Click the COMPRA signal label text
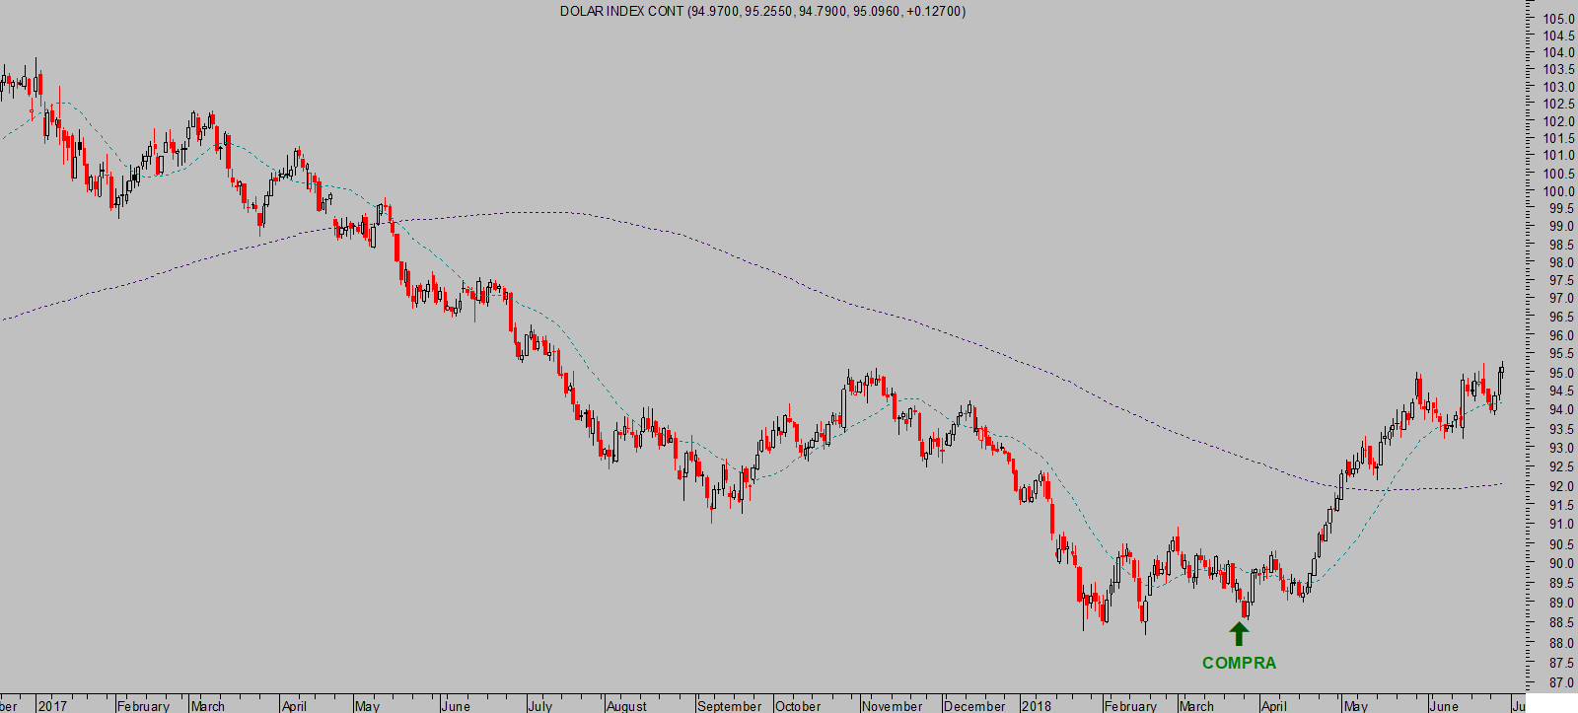The width and height of the screenshot is (1578, 713). [x=1239, y=664]
